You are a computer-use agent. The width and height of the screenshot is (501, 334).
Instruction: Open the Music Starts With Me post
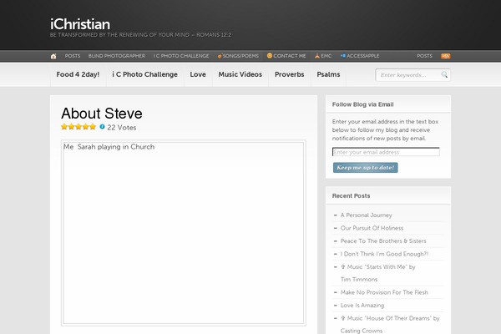click(378, 273)
